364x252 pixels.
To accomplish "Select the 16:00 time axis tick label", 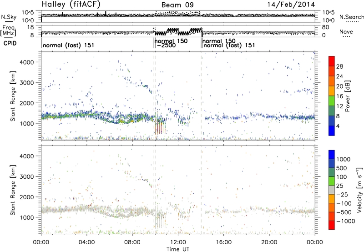I will click(x=223, y=242).
